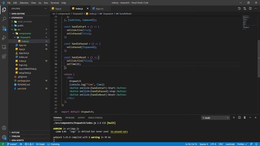Screen dimensions: 260x146
Task: Change language mode JavaScript in status bar
Action: tap(230, 144)
